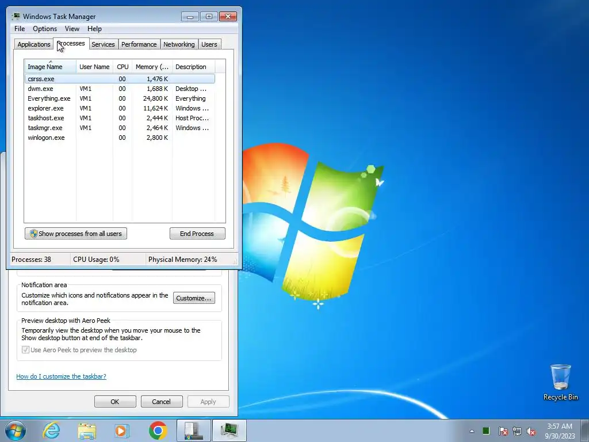This screenshot has width=589, height=442.
Task: Select the winlogon.exe process
Action: (x=120, y=138)
